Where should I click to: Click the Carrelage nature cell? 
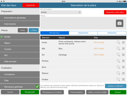point(63,55)
